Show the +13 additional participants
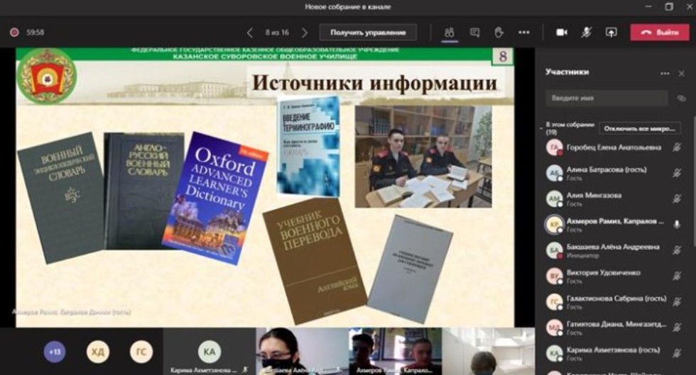 click(55, 351)
